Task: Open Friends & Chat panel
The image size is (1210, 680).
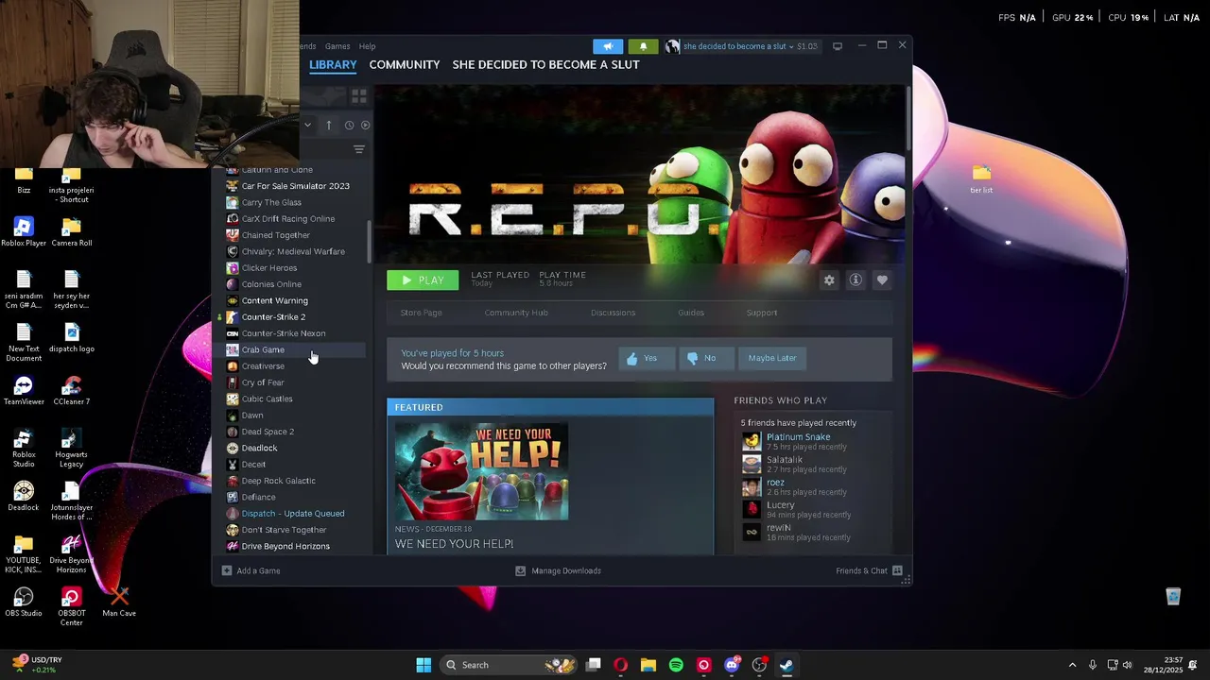Action: point(869,570)
